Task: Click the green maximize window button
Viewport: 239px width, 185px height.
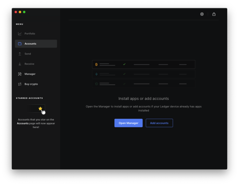Action: 24,12
